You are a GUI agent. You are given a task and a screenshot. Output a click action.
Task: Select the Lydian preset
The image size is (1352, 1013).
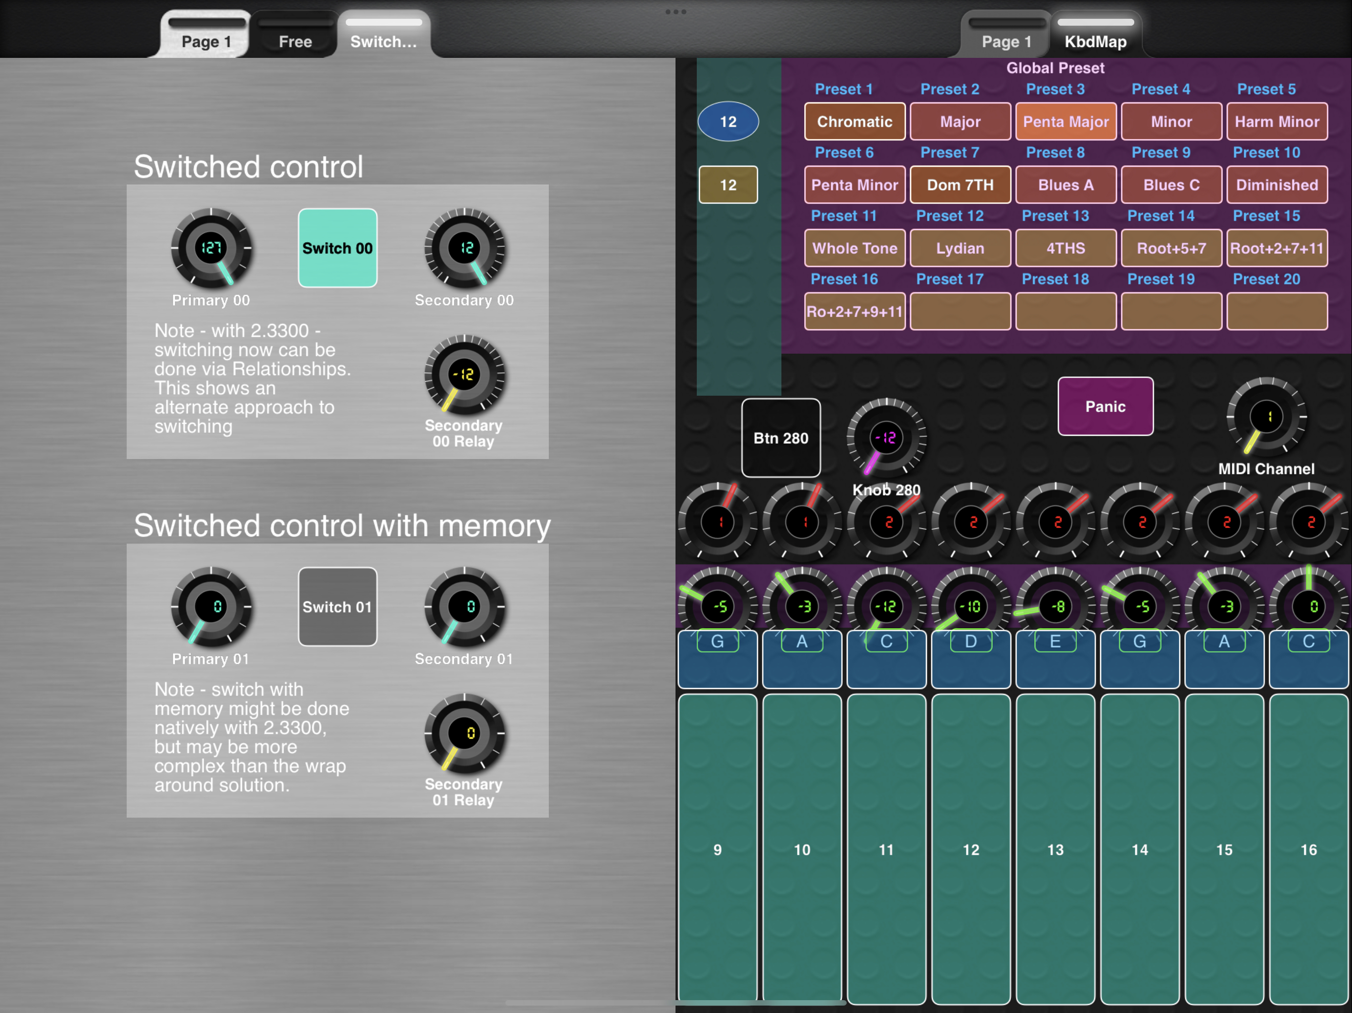[960, 248]
